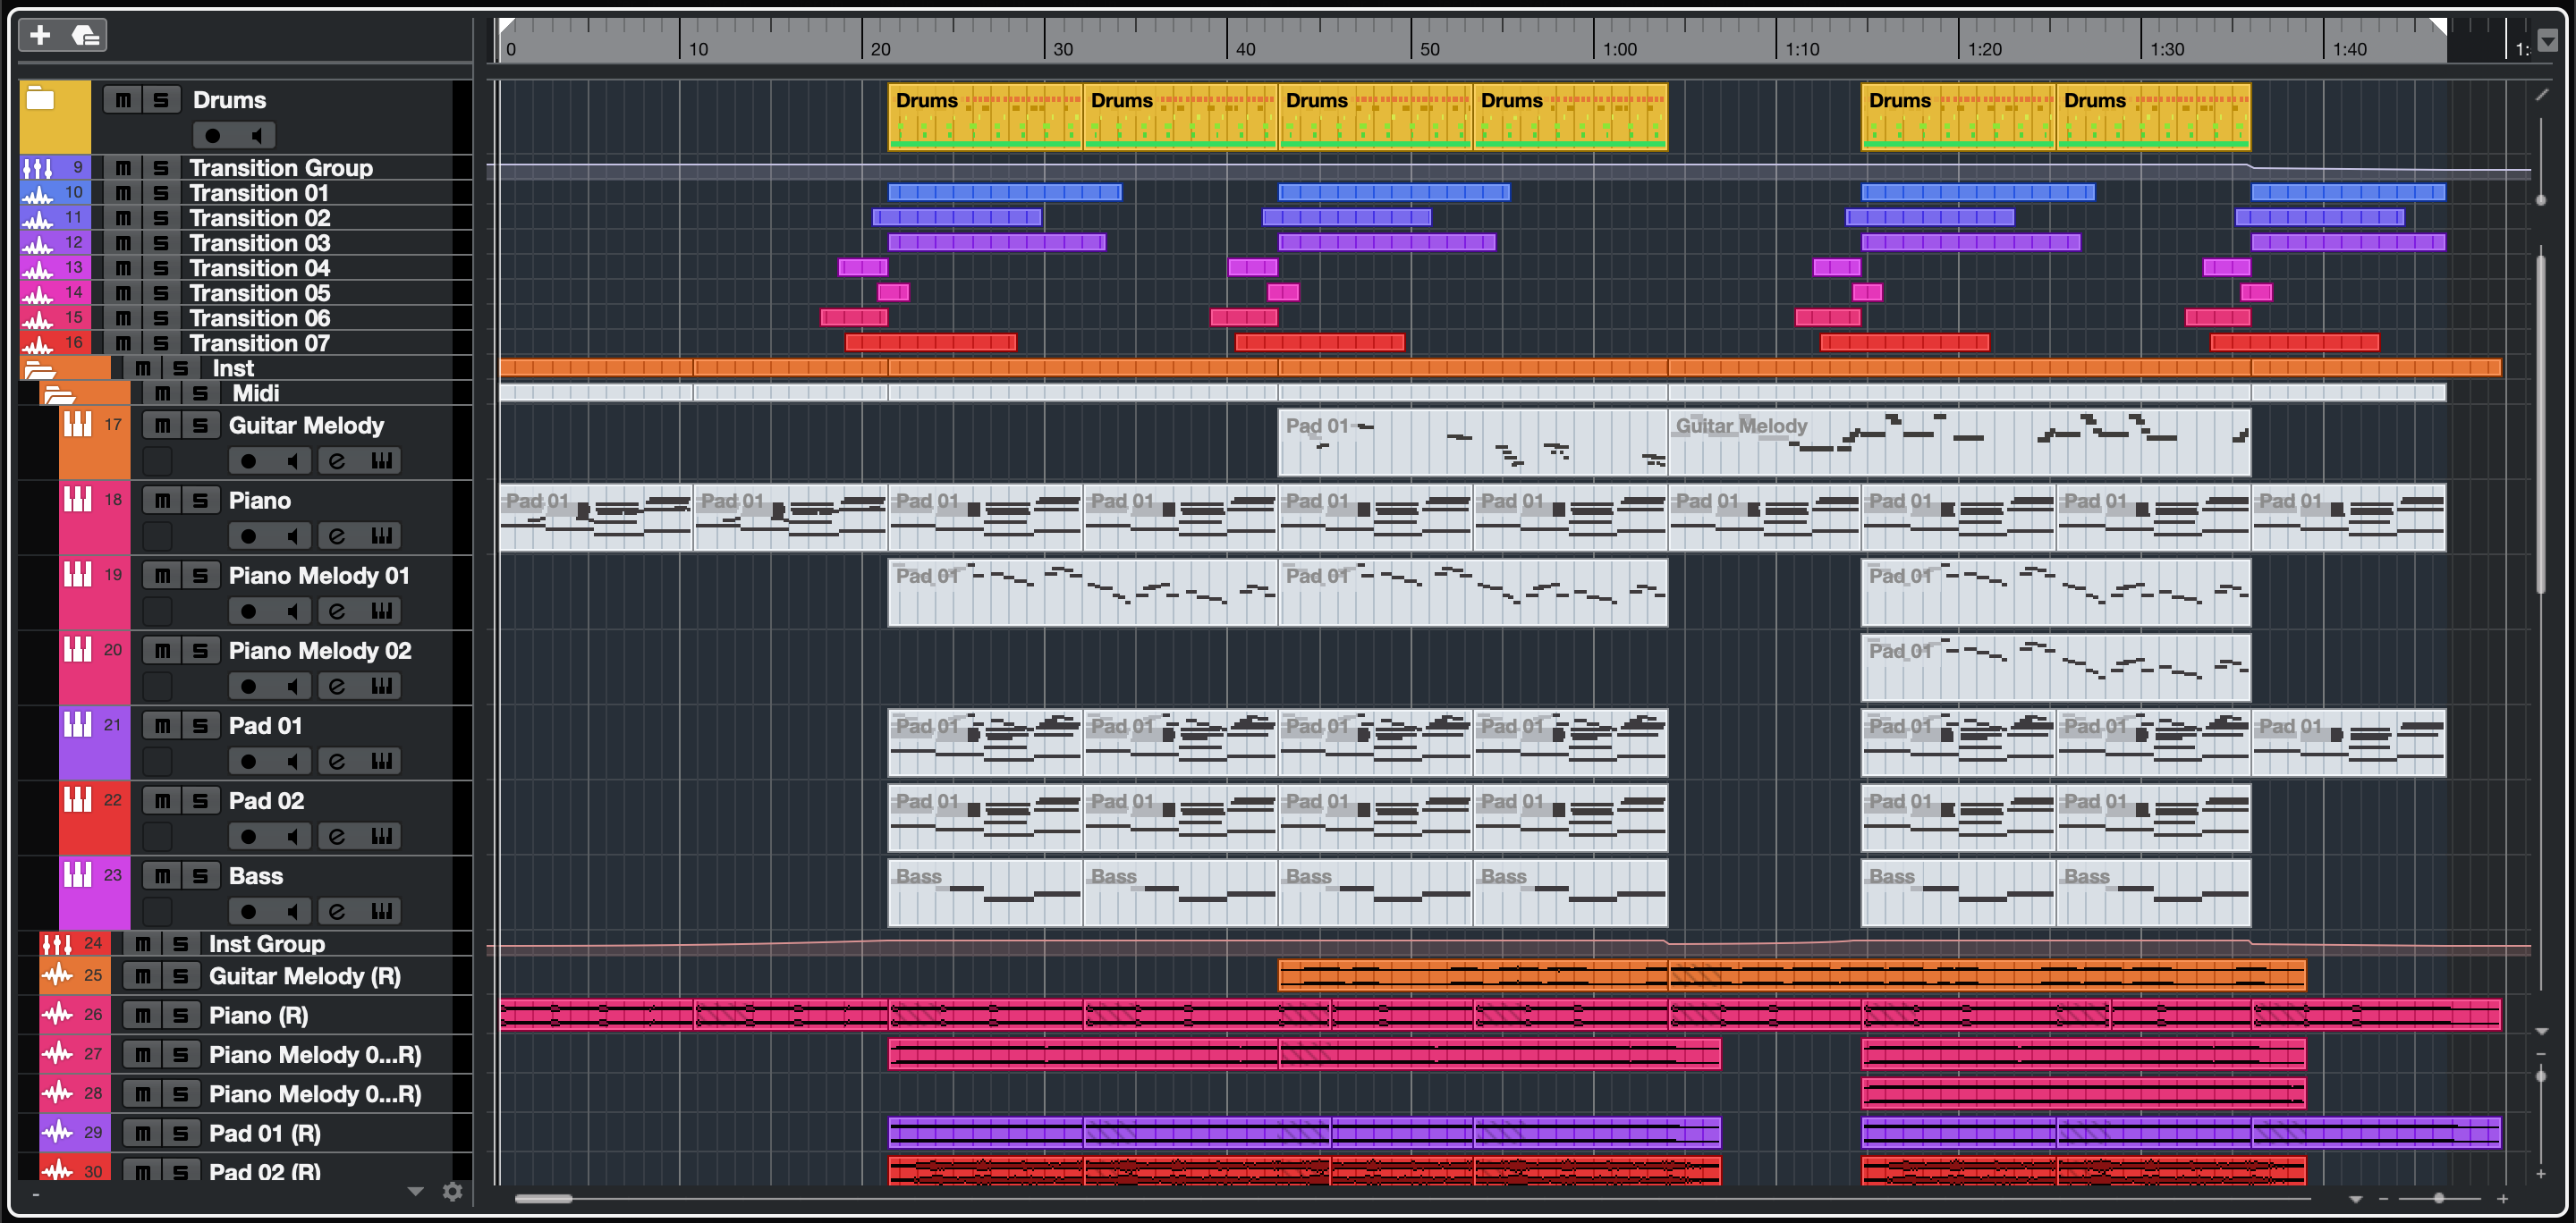
Task: Open the instrument panel for Piano track
Action: coord(381,536)
